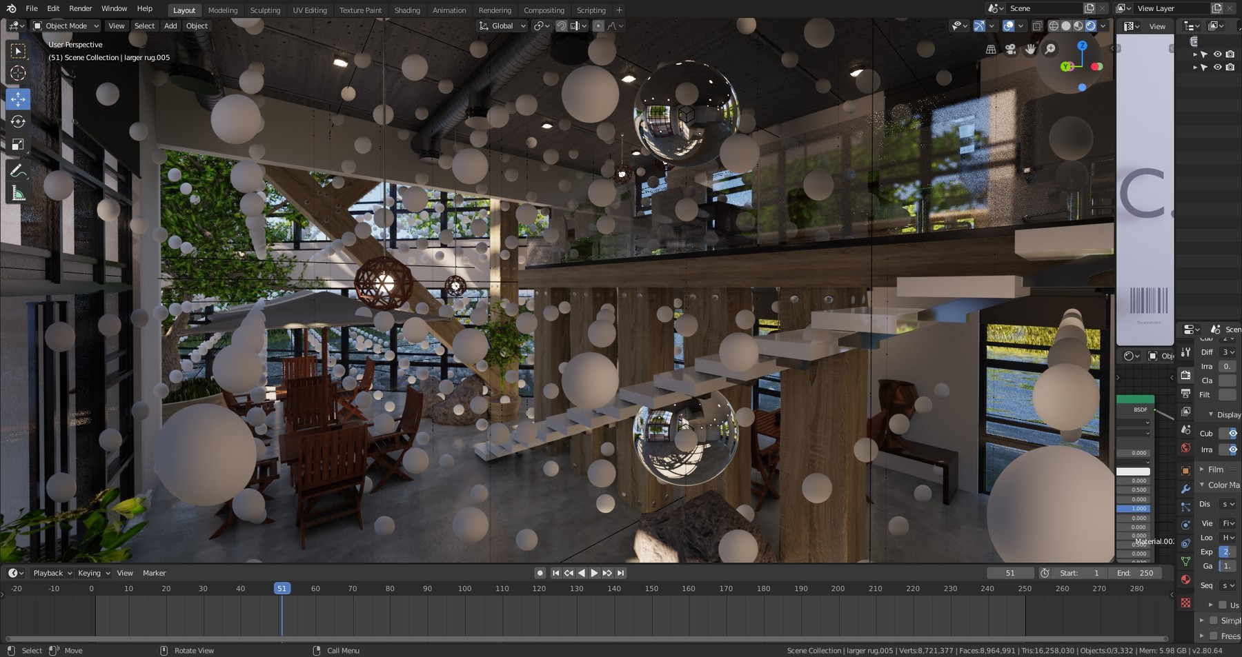
Task: Open the View Layer properties tab icon
Action: click(1185, 411)
